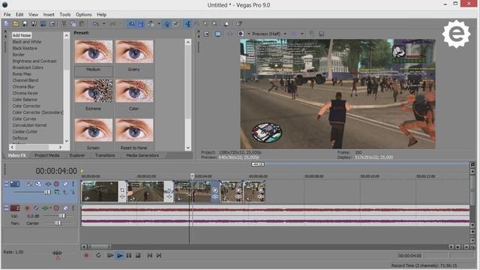Select the Chroma Keyer effect
The width and height of the screenshot is (480, 270).
click(25, 93)
